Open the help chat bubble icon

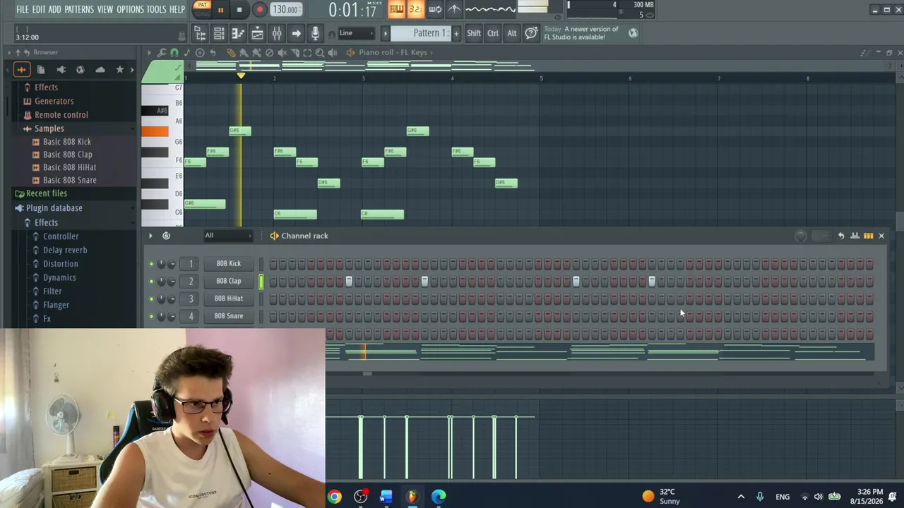click(531, 33)
